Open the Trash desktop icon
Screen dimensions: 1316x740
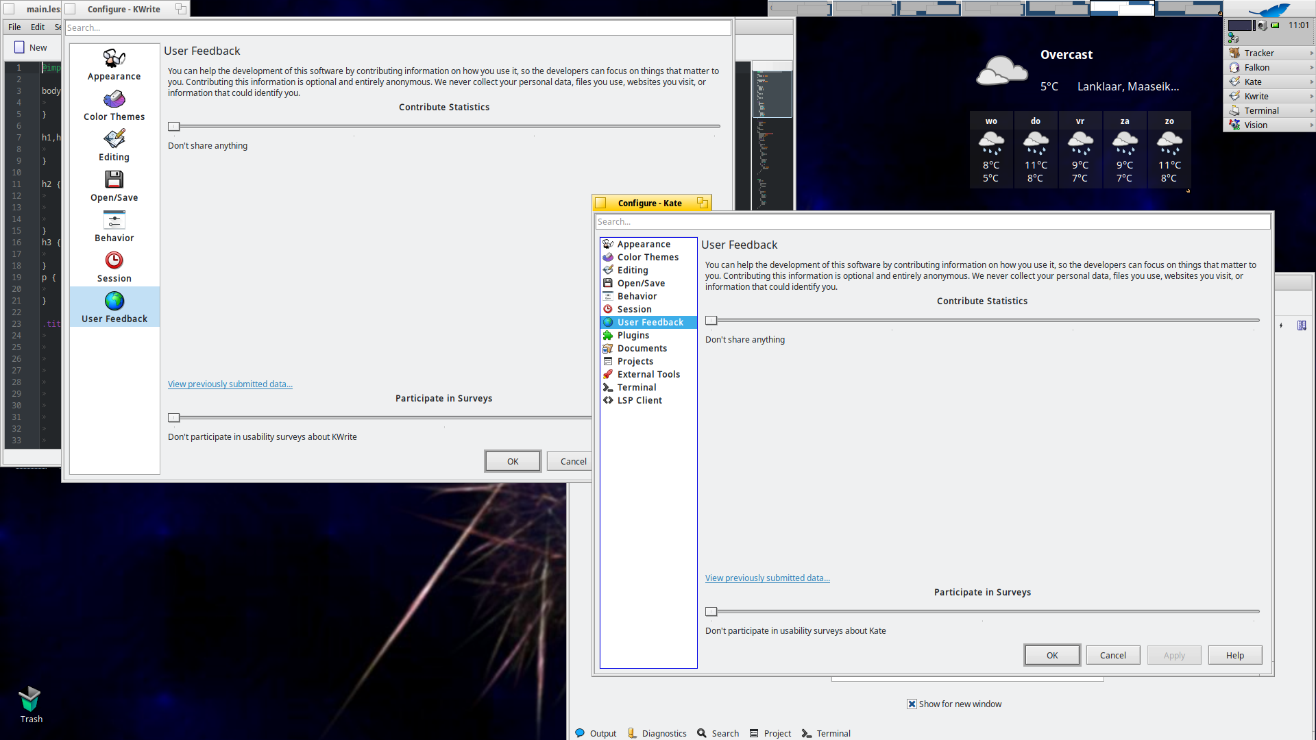[x=31, y=704]
